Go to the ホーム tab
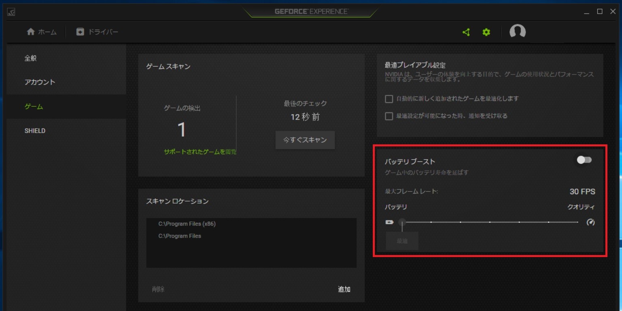622x311 pixels. click(42, 32)
